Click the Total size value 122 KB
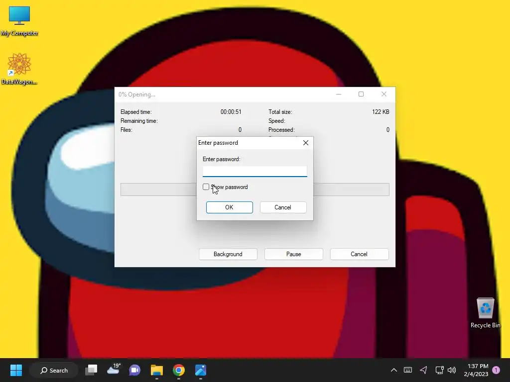Viewport: 510px width, 382px height. pos(381,112)
